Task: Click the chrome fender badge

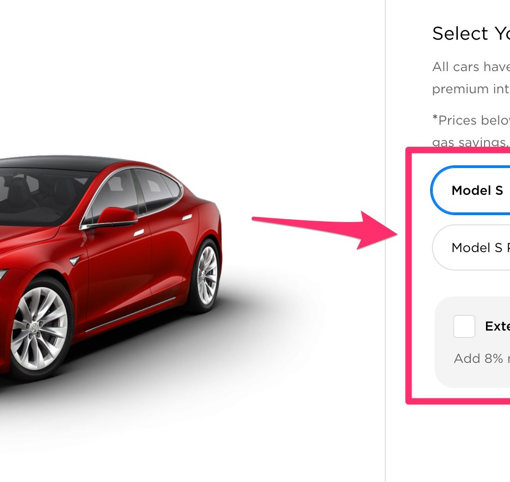Action: pos(74,260)
